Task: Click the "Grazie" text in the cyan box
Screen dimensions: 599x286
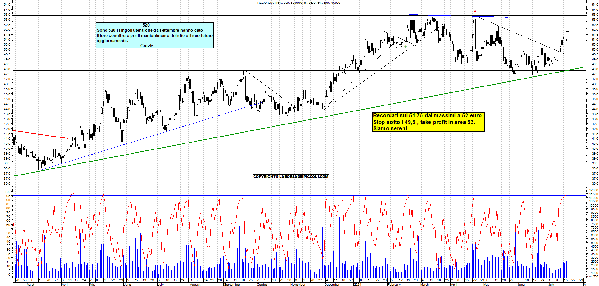Action: pyautogui.click(x=147, y=46)
